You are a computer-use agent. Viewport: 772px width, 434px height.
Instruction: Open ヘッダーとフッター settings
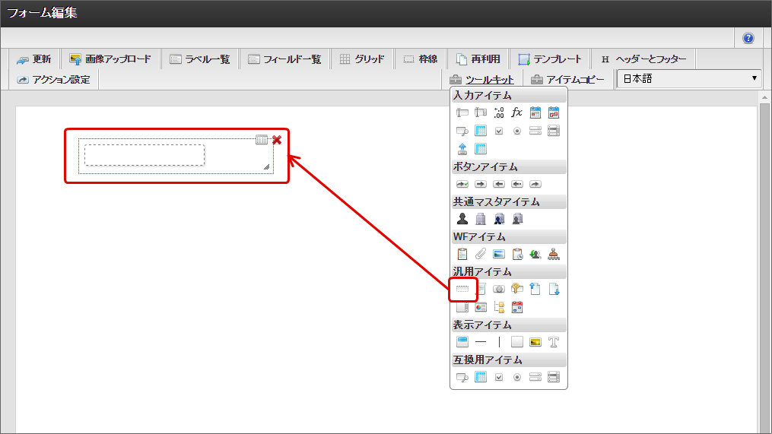click(x=644, y=59)
